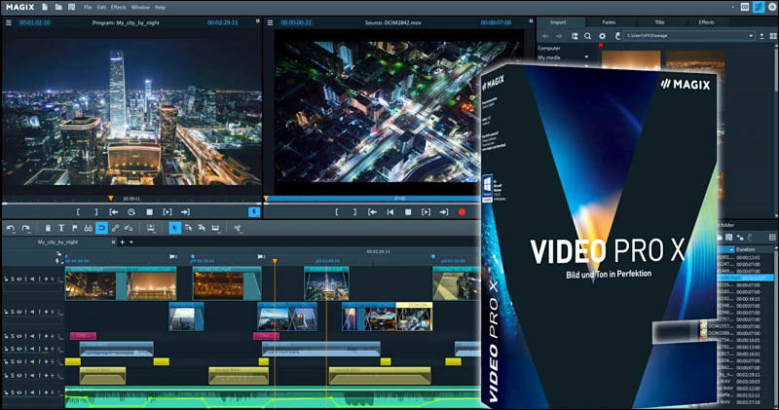Play the range in program monitor
Image resolution: width=779 pixels, height=410 pixels.
pos(167,212)
